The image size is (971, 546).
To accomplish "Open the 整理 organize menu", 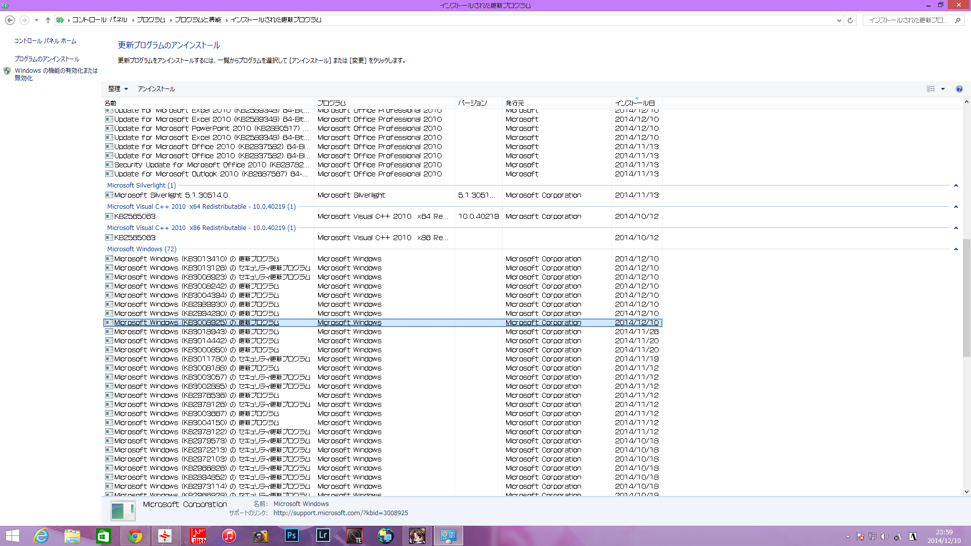I will tap(118, 89).
